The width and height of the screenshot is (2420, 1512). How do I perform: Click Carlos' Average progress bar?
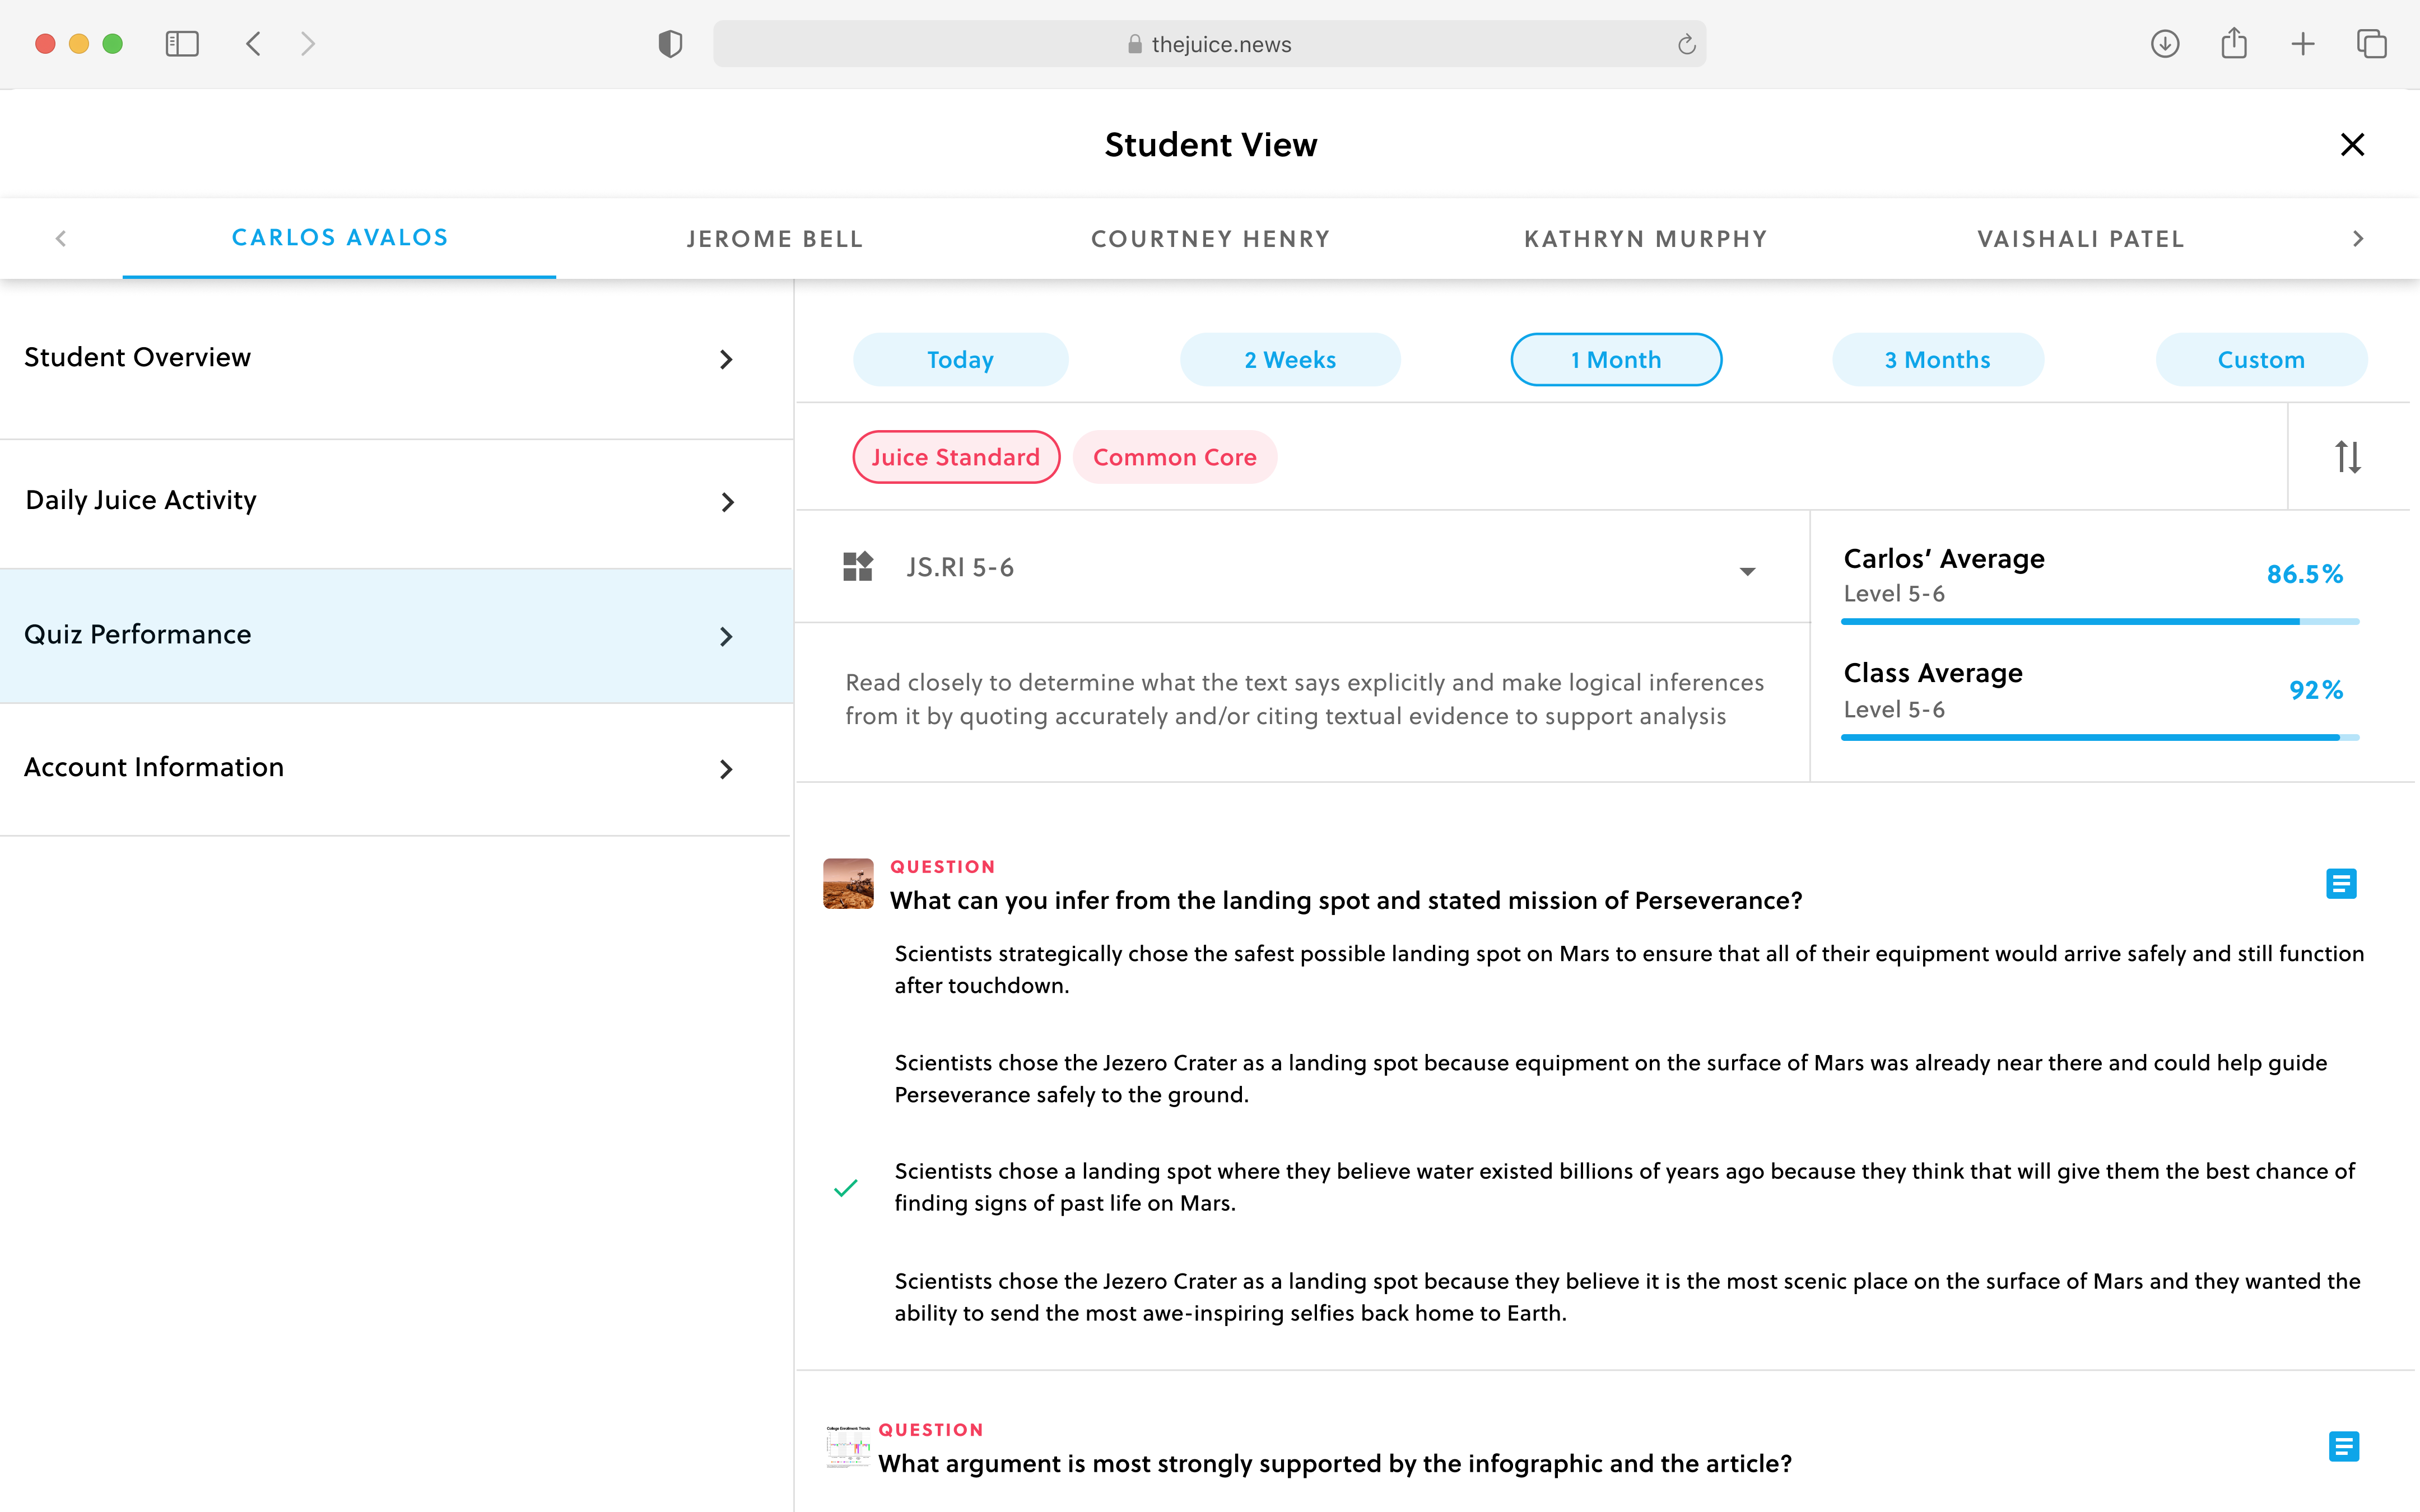click(x=2100, y=622)
